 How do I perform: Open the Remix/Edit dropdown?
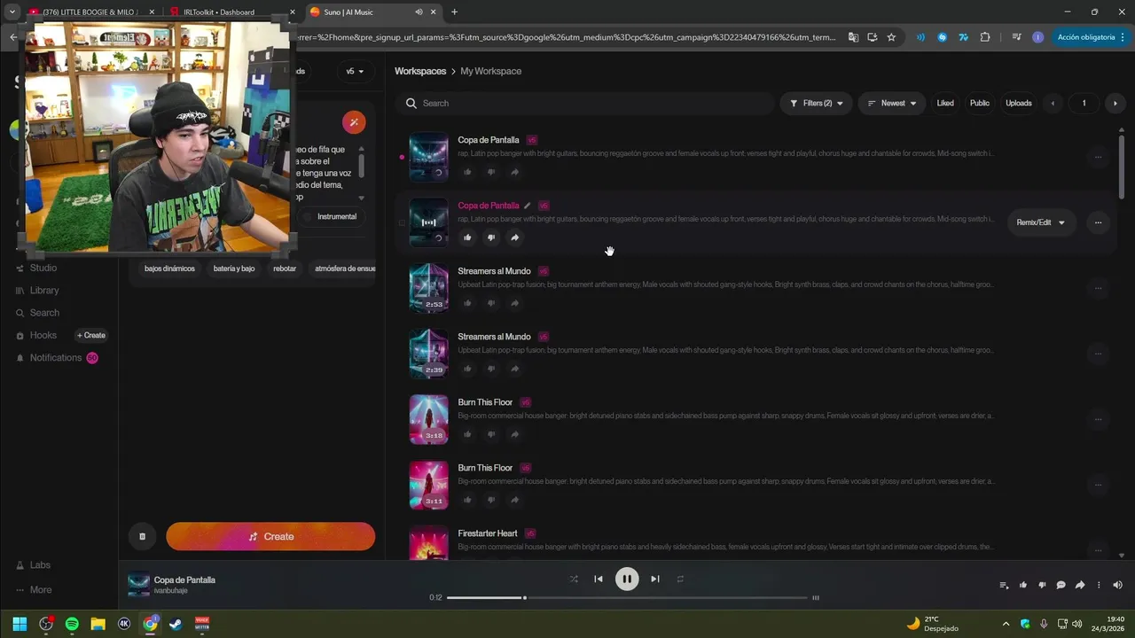point(1041,222)
